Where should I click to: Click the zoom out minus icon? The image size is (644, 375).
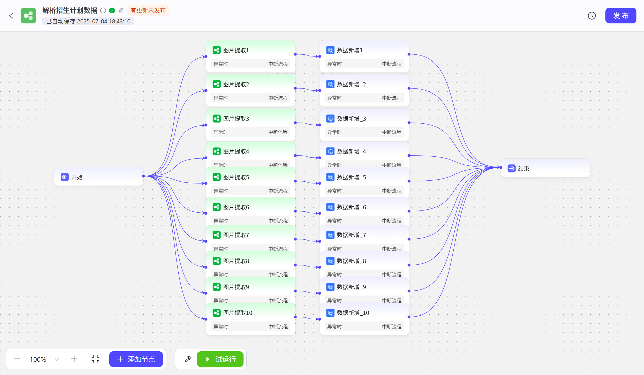(x=17, y=359)
